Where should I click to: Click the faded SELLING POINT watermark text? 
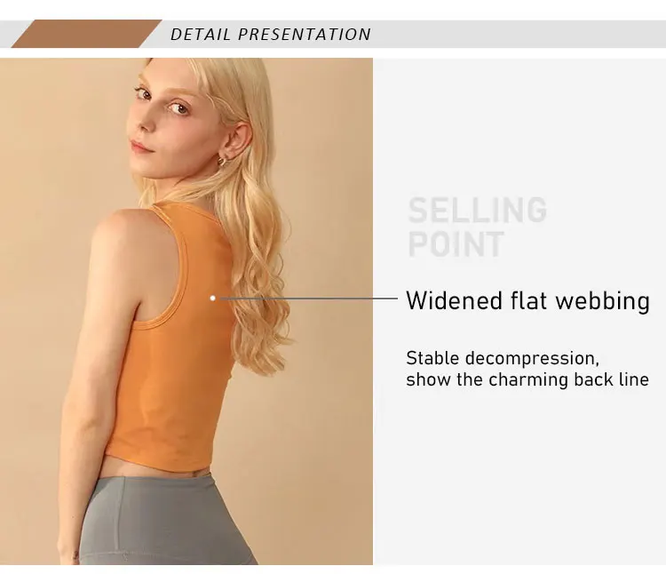coord(477,227)
